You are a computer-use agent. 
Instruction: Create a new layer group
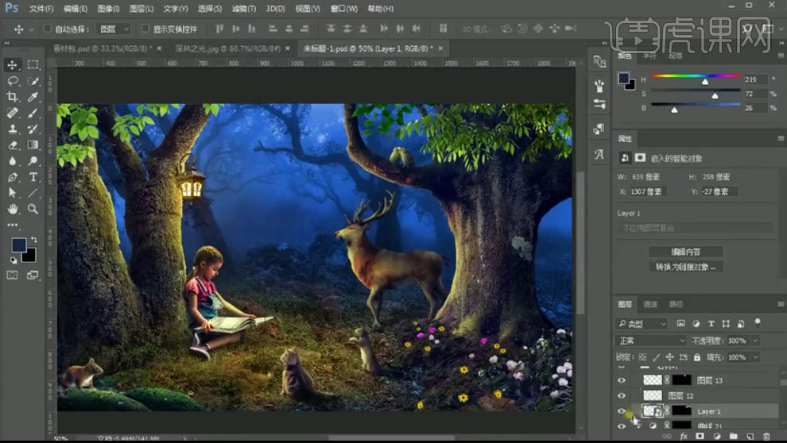pos(733,437)
